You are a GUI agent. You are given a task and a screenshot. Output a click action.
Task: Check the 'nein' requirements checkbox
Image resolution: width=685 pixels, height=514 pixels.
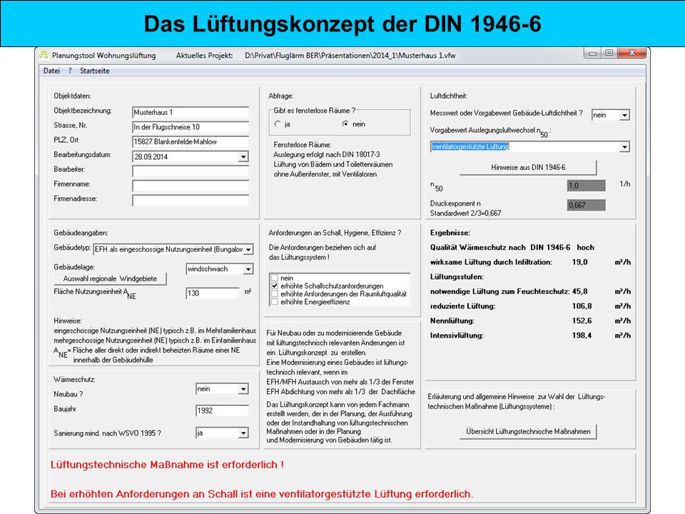[x=275, y=278]
